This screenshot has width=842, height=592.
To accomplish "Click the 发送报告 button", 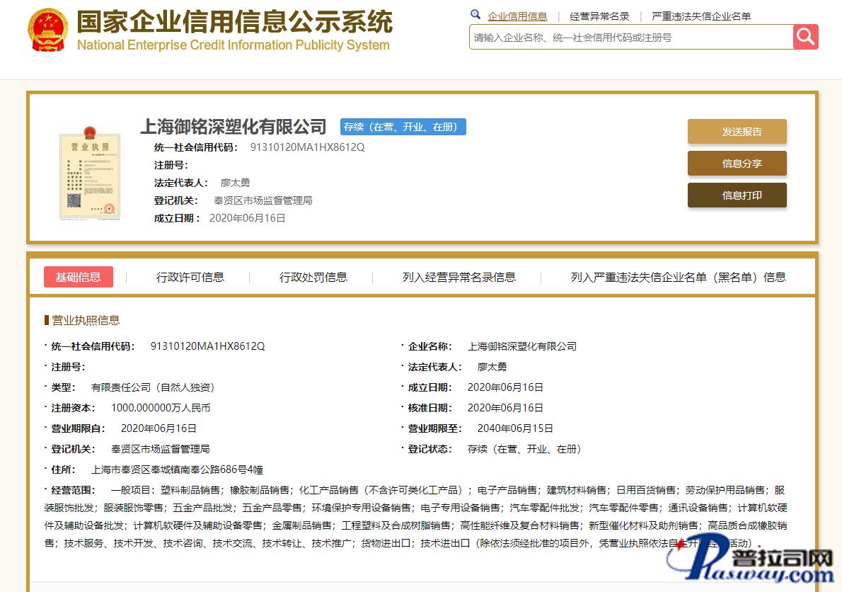I will [737, 132].
